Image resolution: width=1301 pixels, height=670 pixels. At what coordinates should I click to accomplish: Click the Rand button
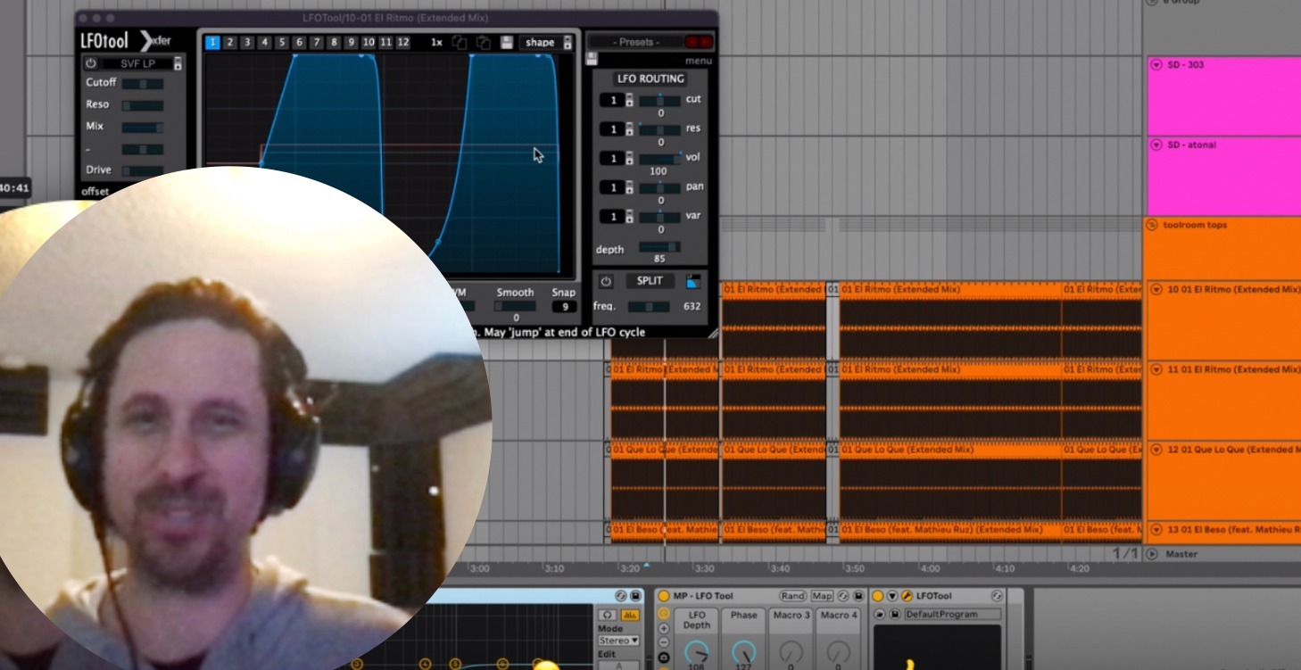point(792,596)
